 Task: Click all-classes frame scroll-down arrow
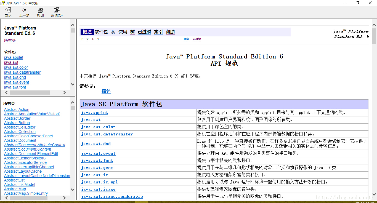pyautogui.click(x=73, y=190)
